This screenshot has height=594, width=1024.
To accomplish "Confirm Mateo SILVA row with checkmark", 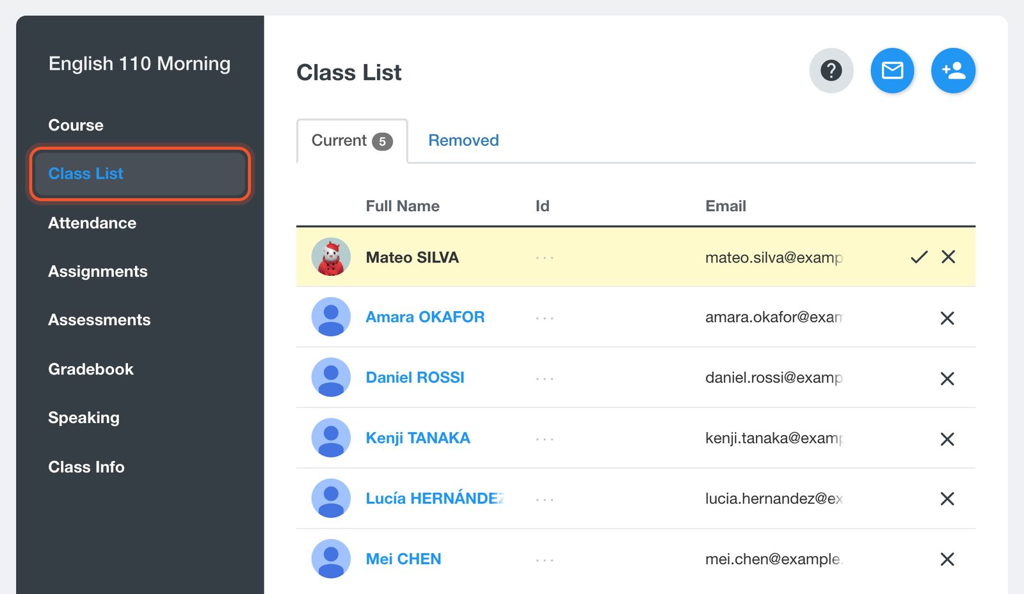I will pos(919,257).
